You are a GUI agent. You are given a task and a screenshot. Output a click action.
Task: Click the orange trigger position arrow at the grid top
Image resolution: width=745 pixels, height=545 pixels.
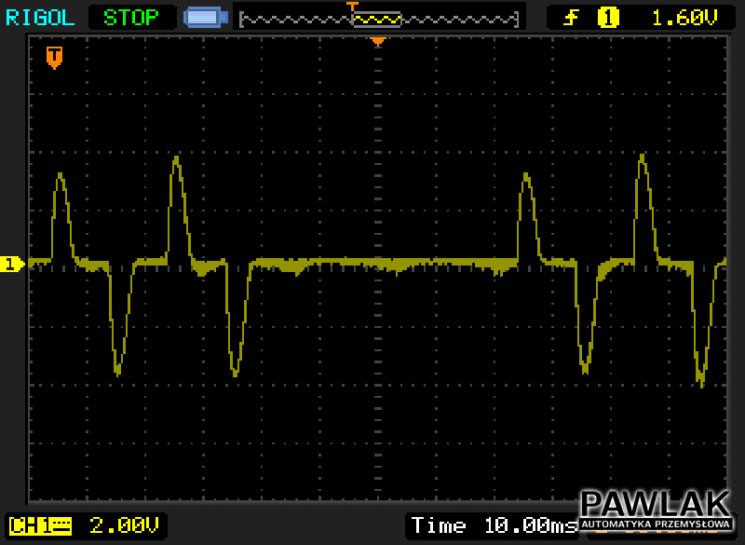pyautogui.click(x=378, y=42)
